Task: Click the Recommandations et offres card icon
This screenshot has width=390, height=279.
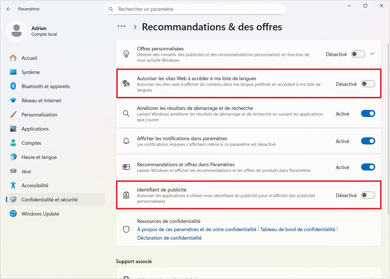Action: [x=126, y=167]
